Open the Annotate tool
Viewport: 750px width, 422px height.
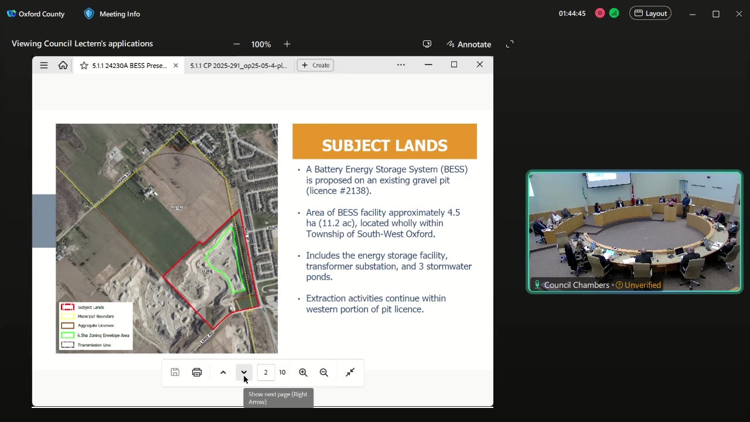pyautogui.click(x=469, y=44)
